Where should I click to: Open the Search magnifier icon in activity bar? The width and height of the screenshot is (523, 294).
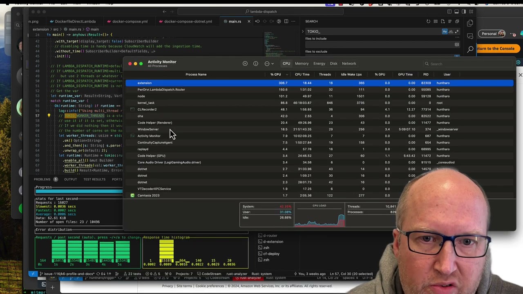pyautogui.click(x=470, y=49)
